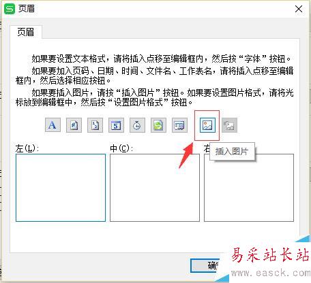Select the 页眉 tab
The width and height of the screenshot is (311, 283).
(26, 32)
